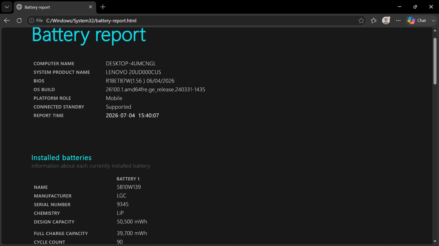The height and width of the screenshot is (246, 439).
Task: Click the scrollbar up arrow
Action: [x=435, y=31]
